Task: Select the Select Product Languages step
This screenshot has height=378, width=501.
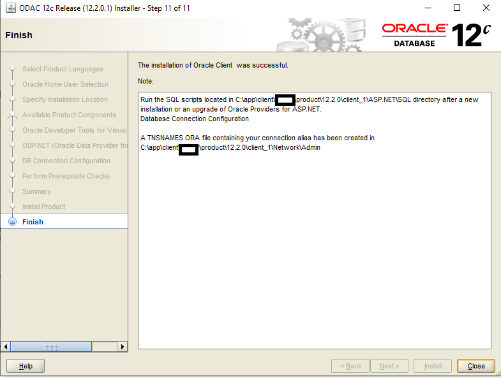Action: point(63,69)
